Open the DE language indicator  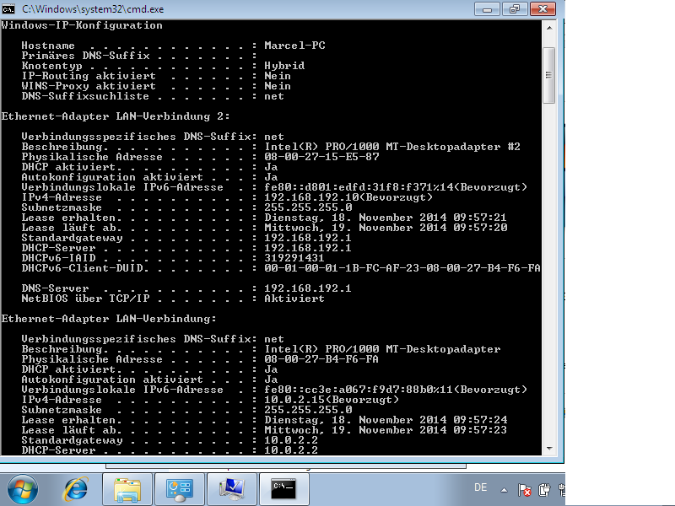point(480,487)
